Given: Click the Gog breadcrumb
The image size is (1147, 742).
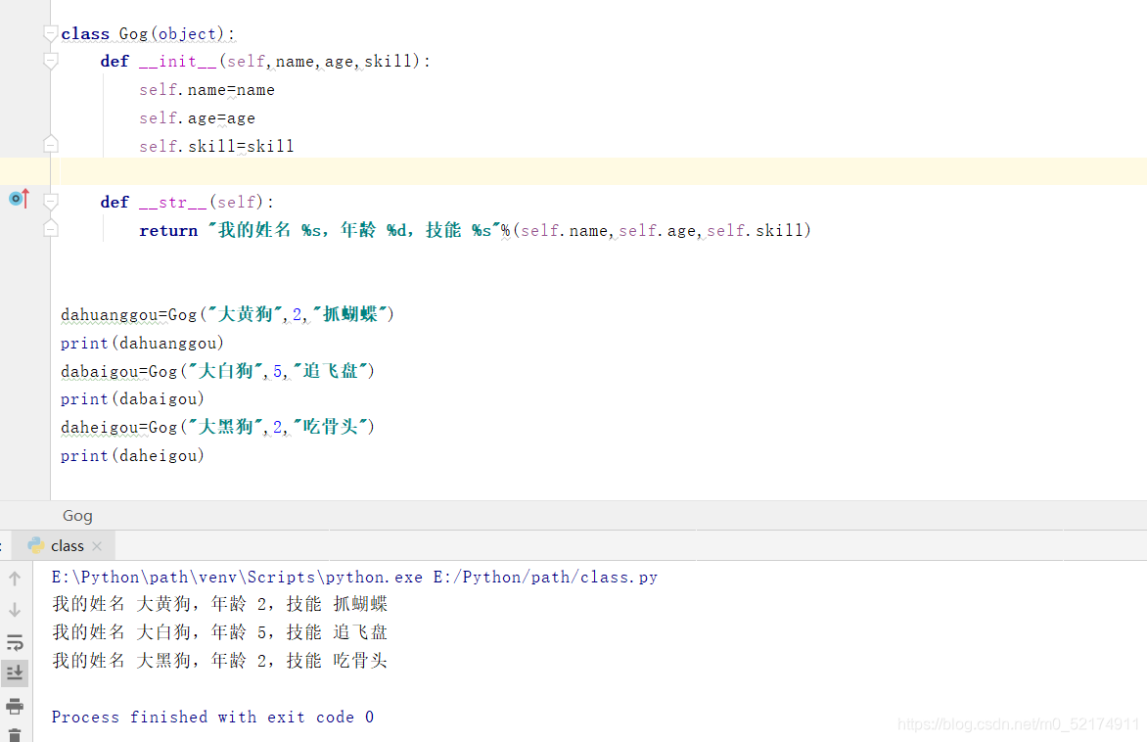Looking at the screenshot, I should click(77, 515).
